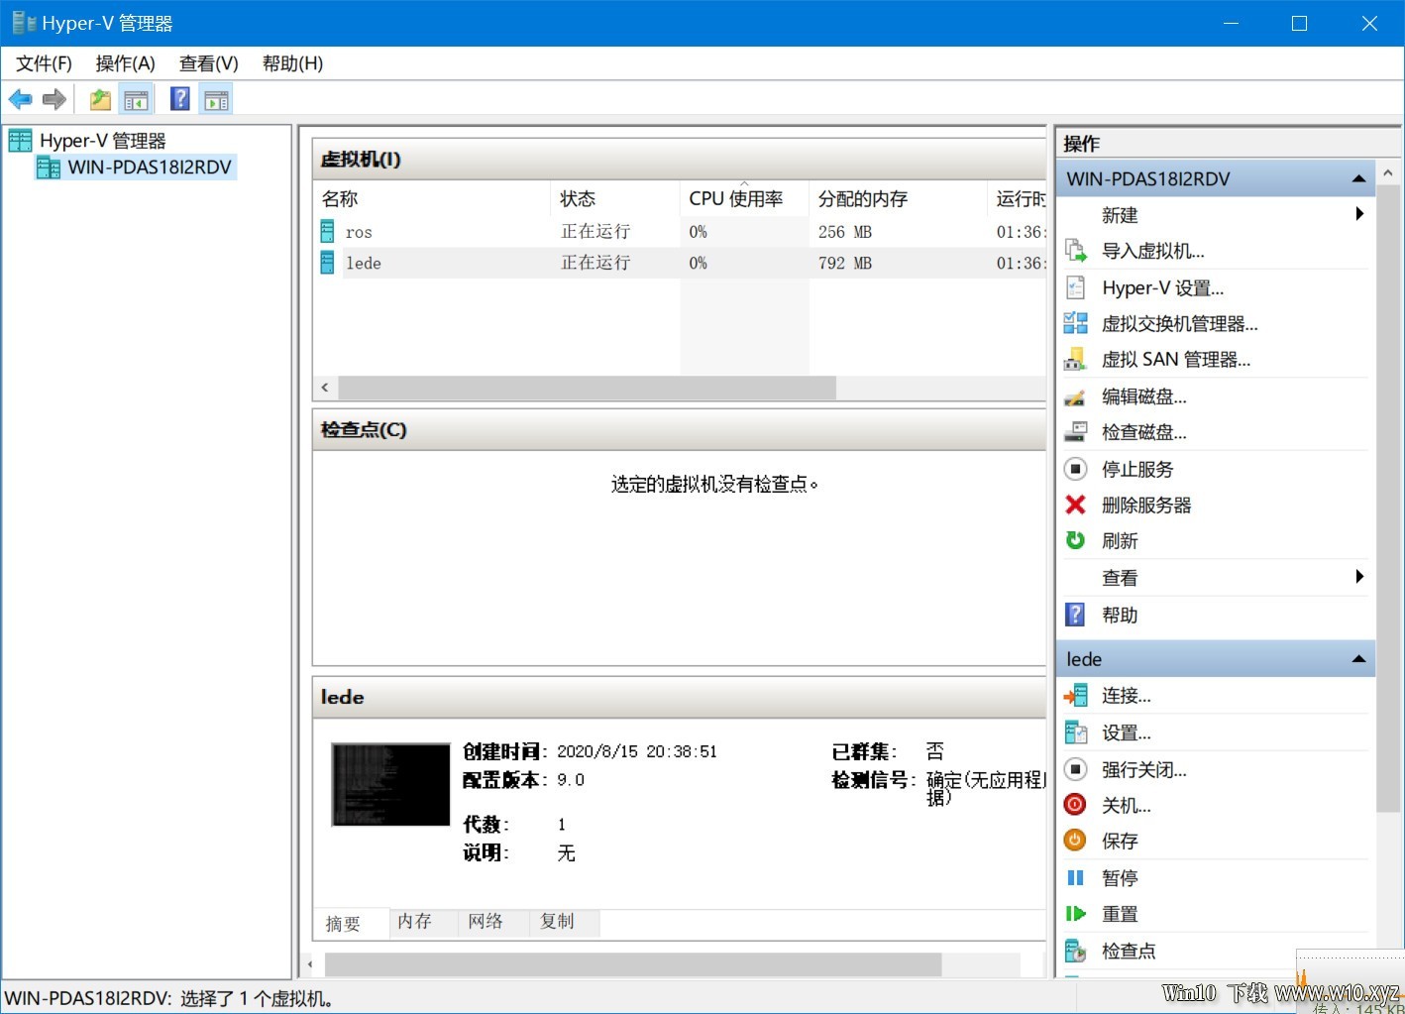
Task: Click the Up one level folder icon
Action: (100, 99)
